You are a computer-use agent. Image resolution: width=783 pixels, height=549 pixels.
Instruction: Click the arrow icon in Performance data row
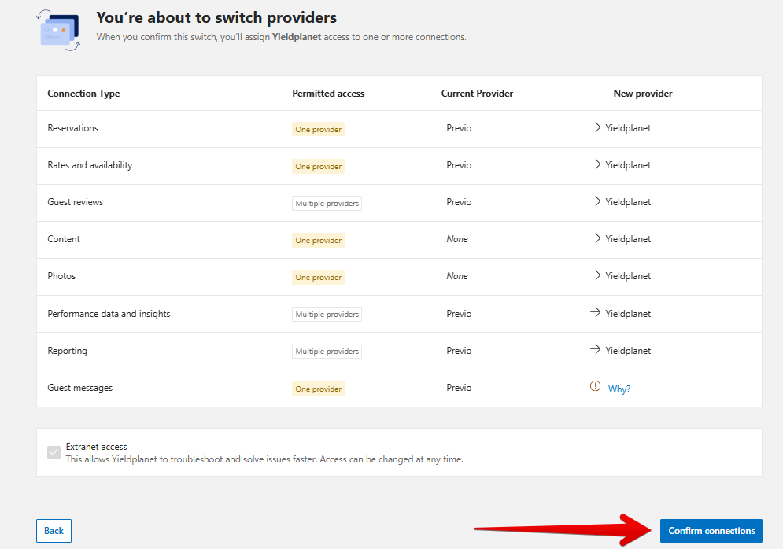coord(595,312)
